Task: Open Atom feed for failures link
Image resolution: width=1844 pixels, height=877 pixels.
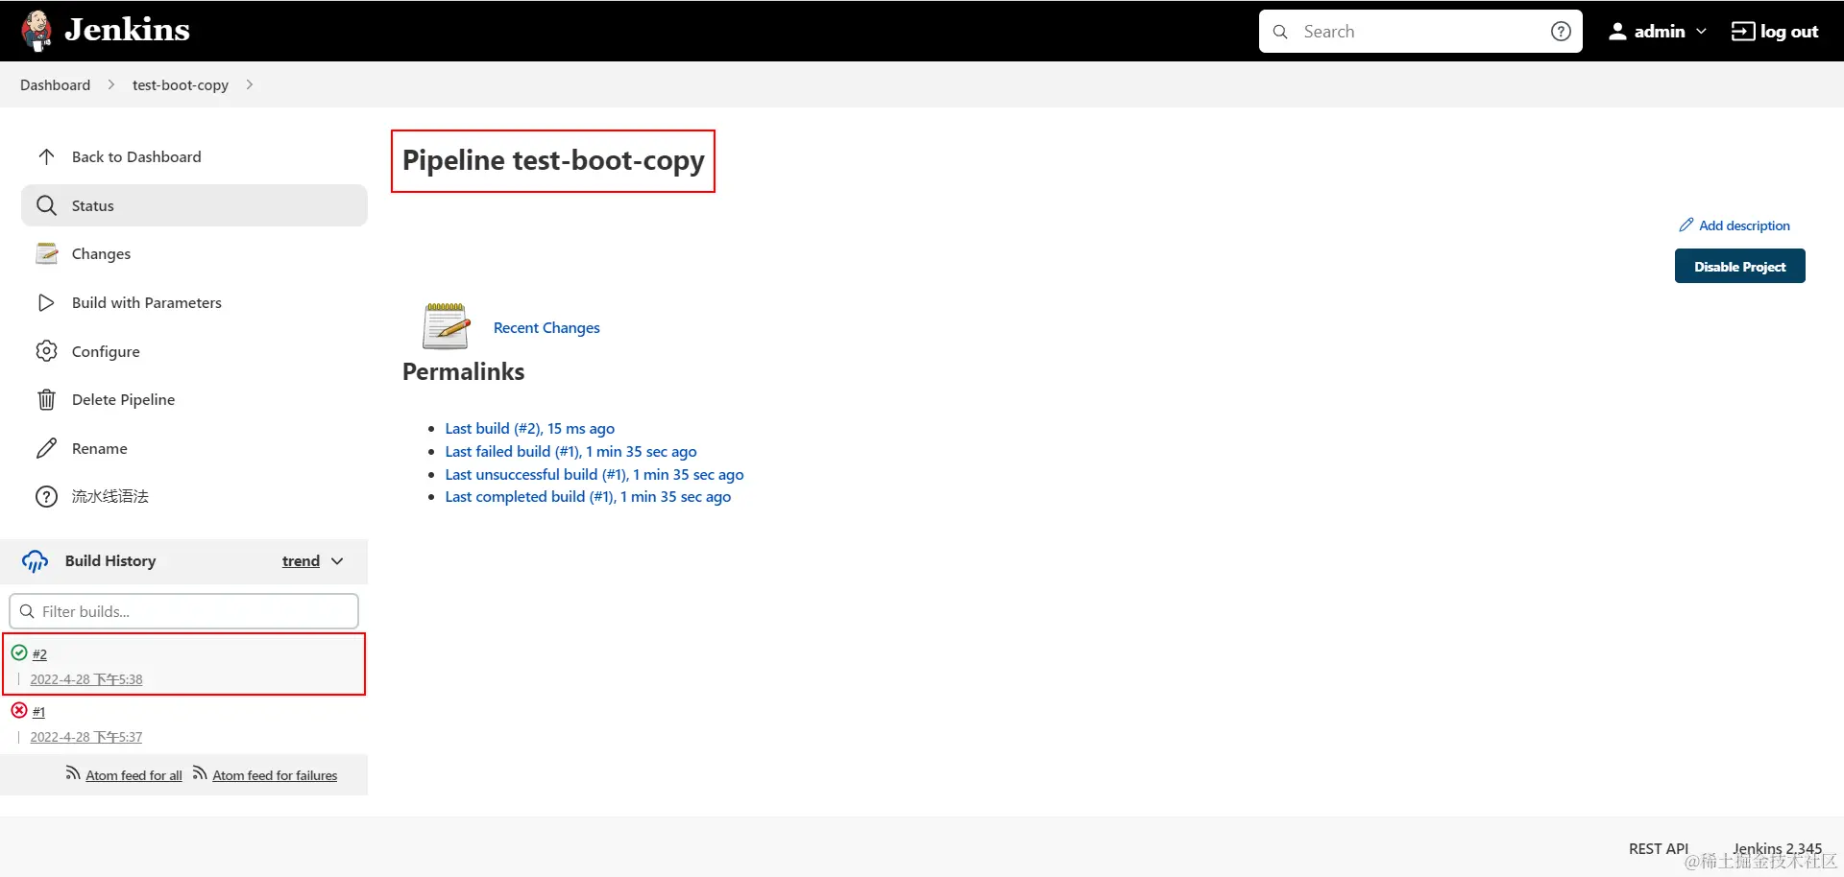Action: click(x=275, y=775)
